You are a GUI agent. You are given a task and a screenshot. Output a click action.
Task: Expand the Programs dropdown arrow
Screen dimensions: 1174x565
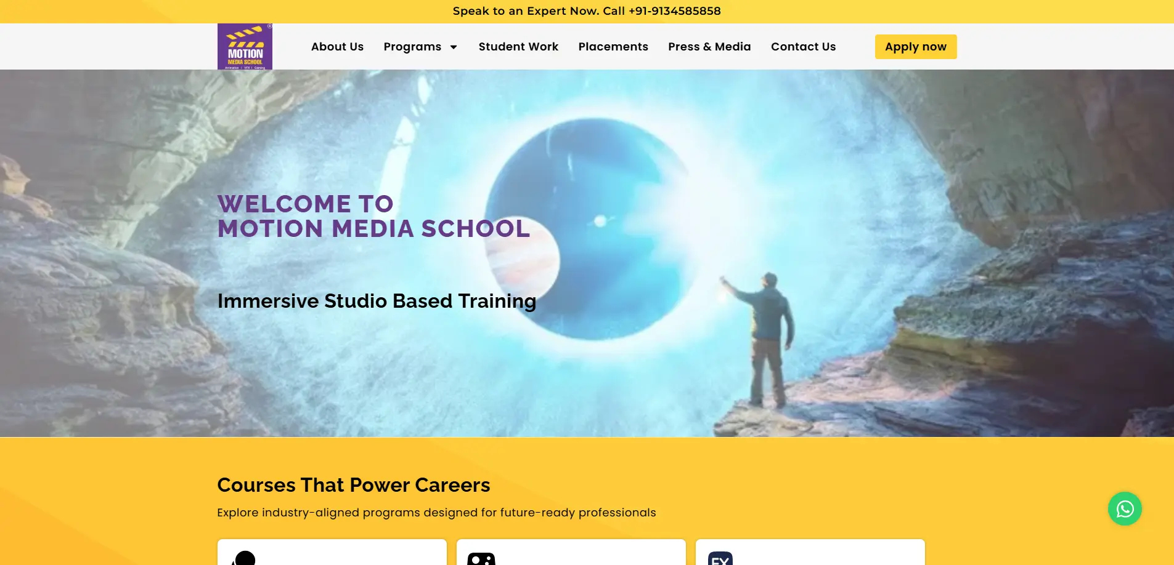pyautogui.click(x=454, y=47)
